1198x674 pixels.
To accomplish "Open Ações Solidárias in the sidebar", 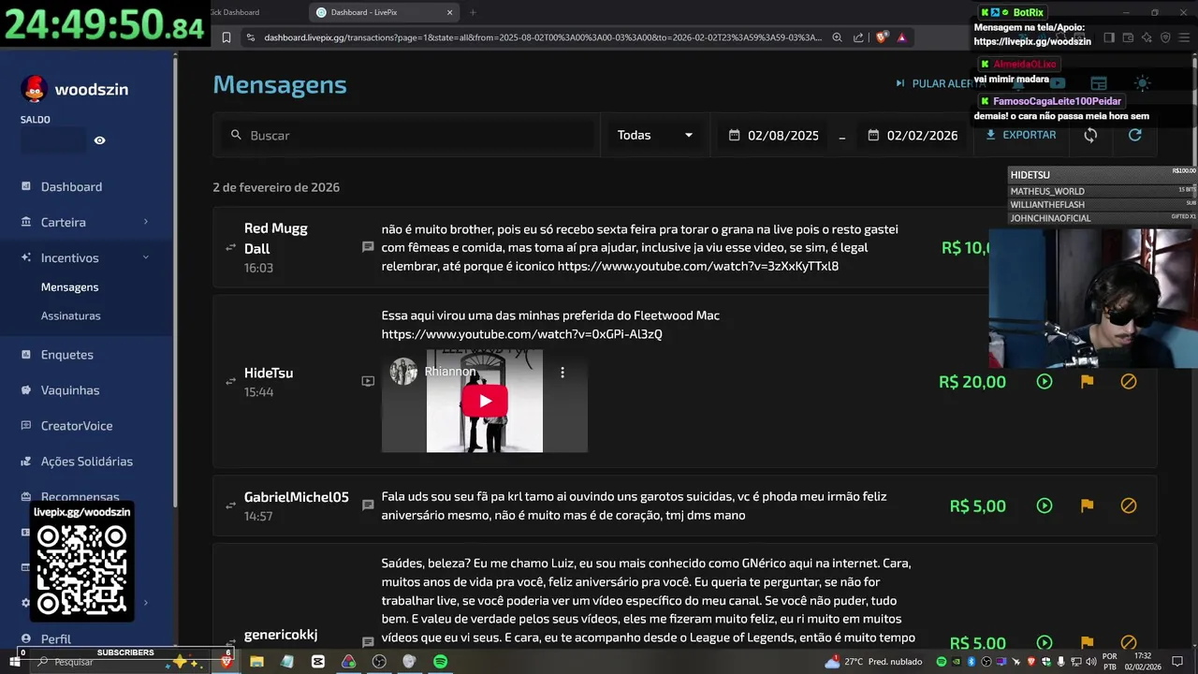I will (x=87, y=462).
